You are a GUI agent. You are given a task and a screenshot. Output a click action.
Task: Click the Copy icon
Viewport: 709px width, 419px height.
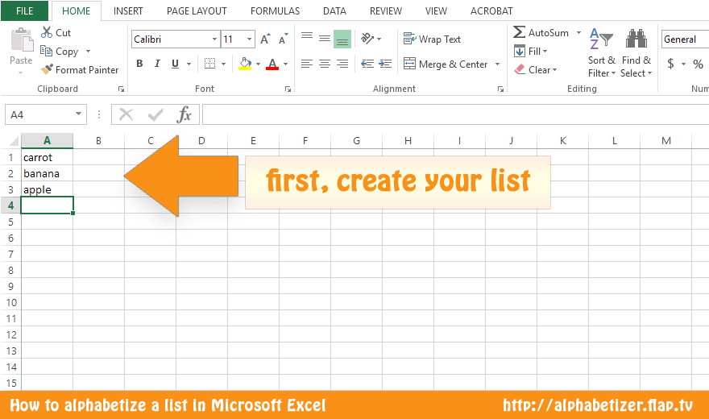pos(46,51)
